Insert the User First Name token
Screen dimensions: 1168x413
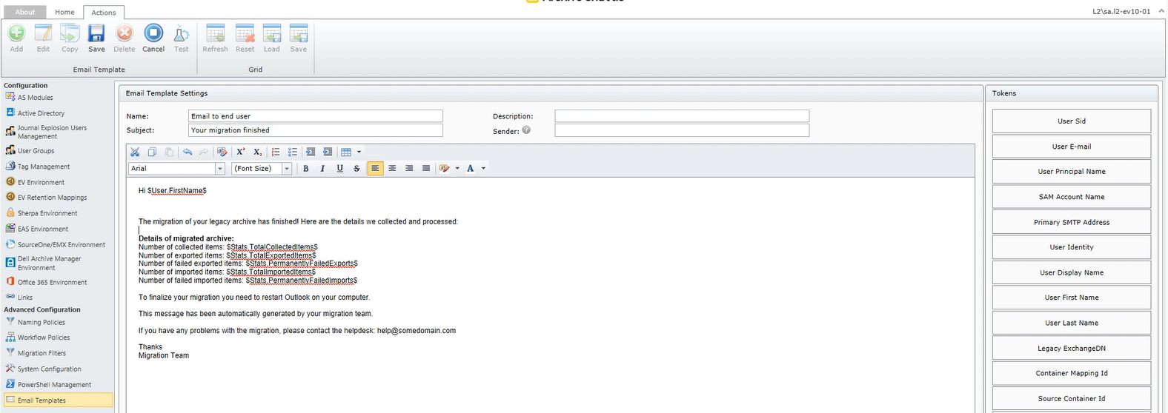pos(1071,298)
